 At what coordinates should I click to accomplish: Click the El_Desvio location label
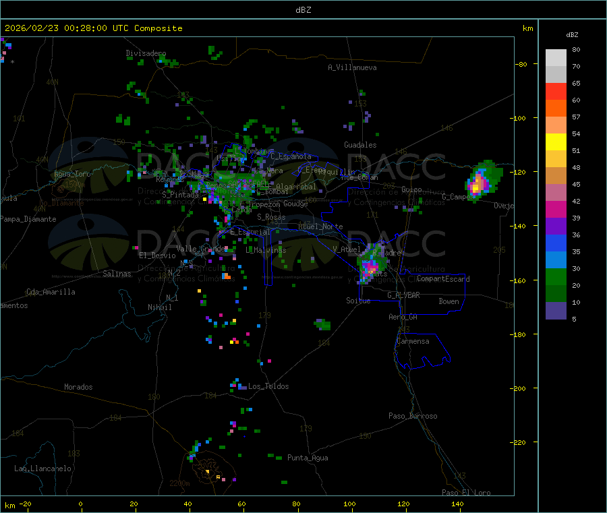pos(158,255)
